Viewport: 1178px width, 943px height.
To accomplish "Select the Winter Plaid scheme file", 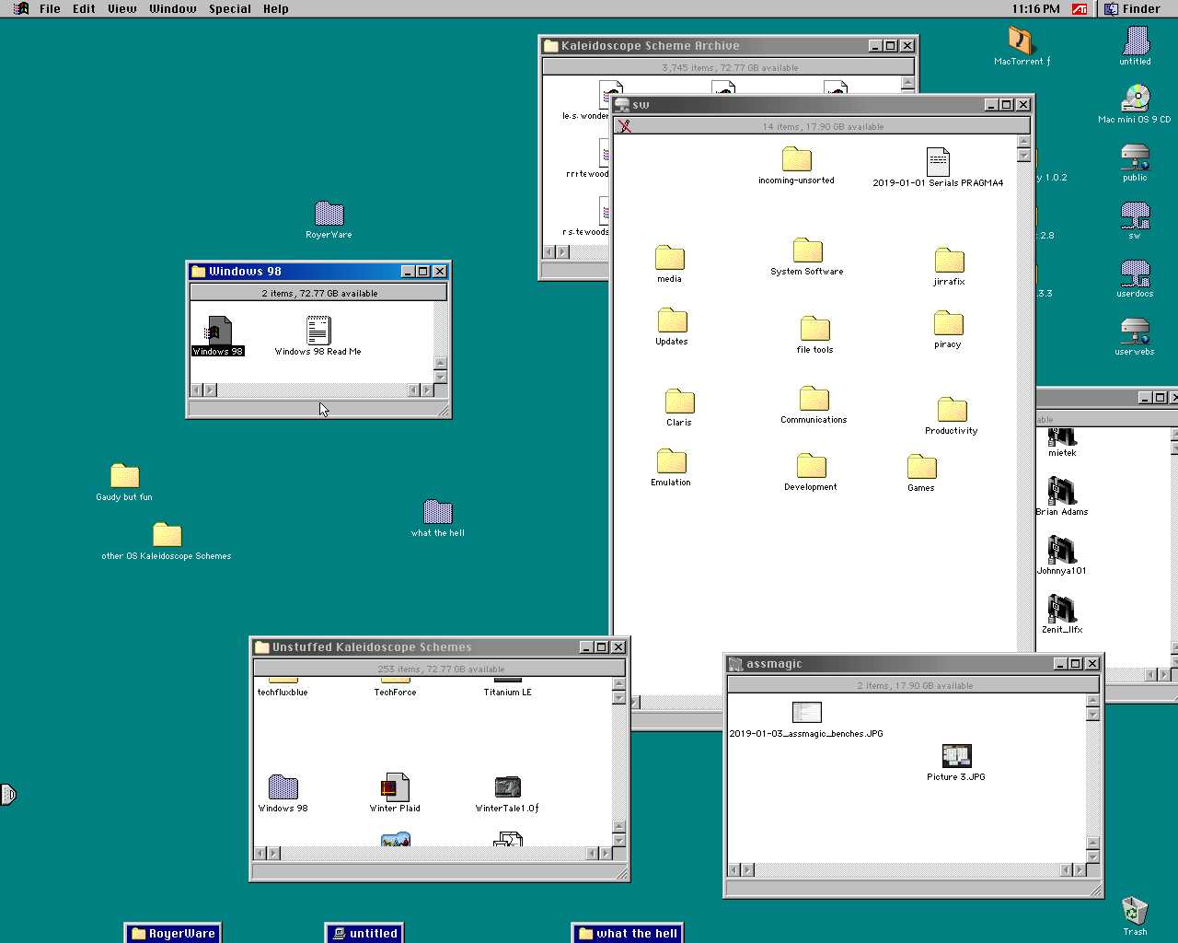I will (x=395, y=787).
